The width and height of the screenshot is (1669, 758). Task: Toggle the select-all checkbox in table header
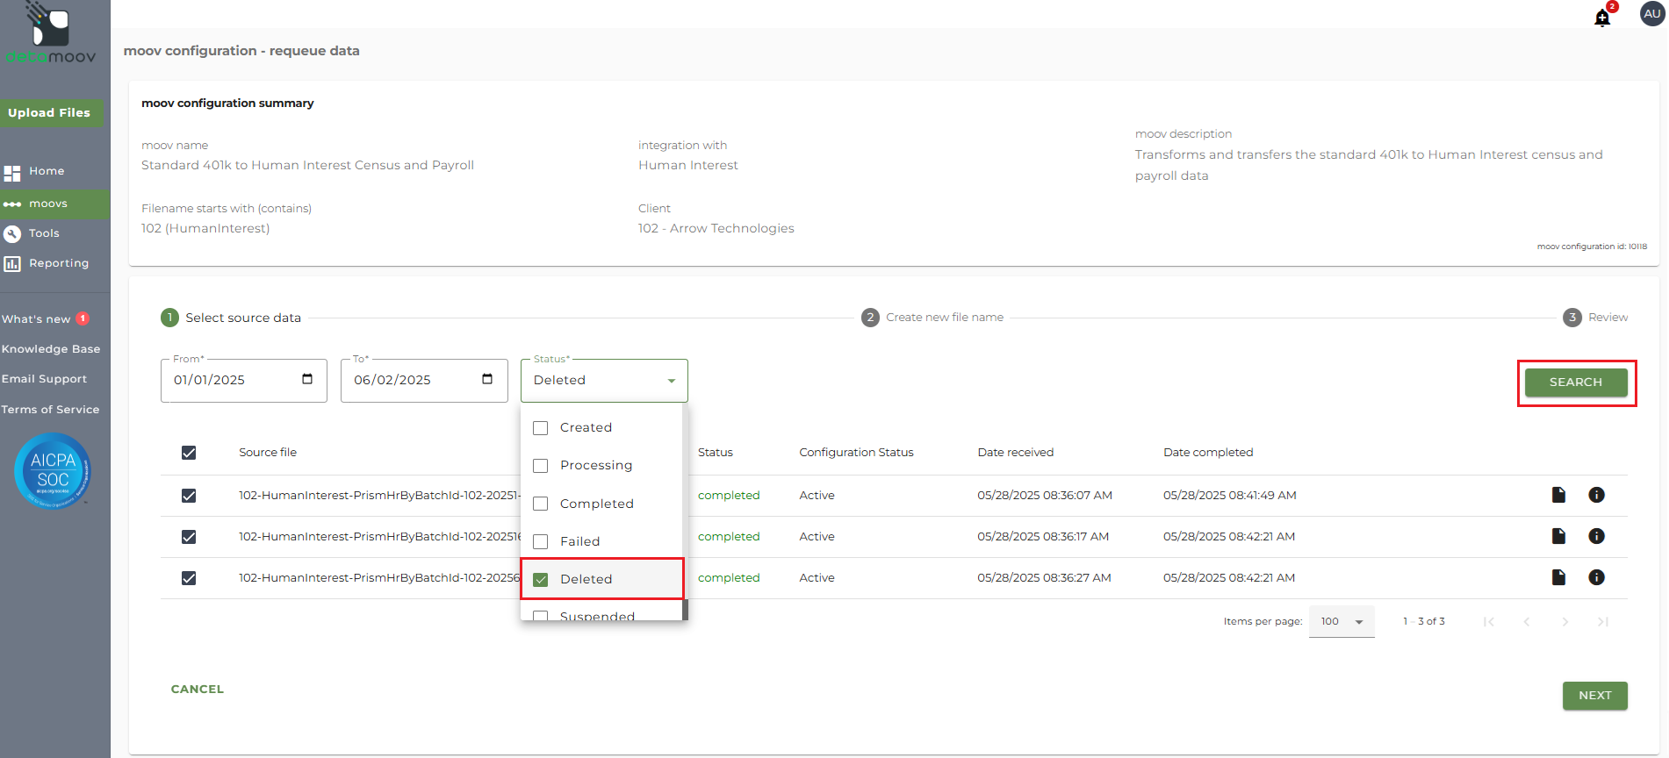189,453
